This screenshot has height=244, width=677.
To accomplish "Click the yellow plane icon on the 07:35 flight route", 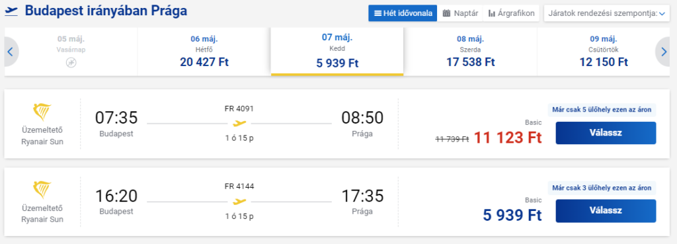I will 239,124.
